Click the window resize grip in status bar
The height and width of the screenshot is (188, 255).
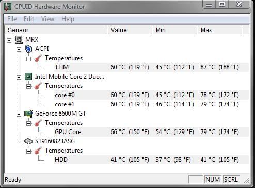(247, 180)
